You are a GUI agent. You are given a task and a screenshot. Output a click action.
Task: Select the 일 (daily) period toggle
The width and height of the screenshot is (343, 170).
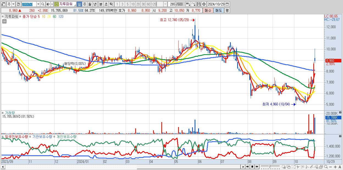(x=79, y=4)
